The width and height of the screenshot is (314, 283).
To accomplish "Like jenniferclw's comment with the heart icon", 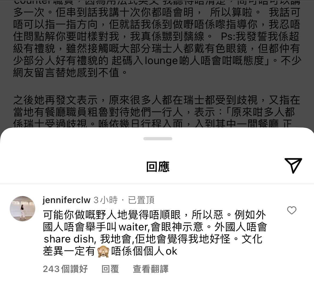I will [x=291, y=210].
